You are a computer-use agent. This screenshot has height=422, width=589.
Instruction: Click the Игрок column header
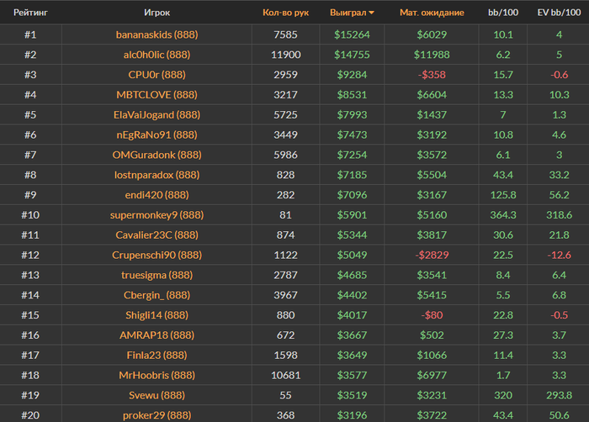[x=157, y=13]
